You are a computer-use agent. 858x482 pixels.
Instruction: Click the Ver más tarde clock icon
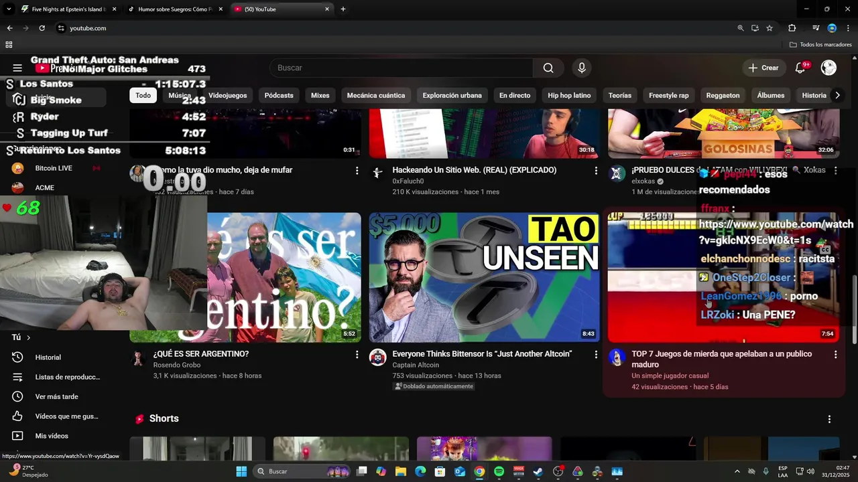[17, 396]
